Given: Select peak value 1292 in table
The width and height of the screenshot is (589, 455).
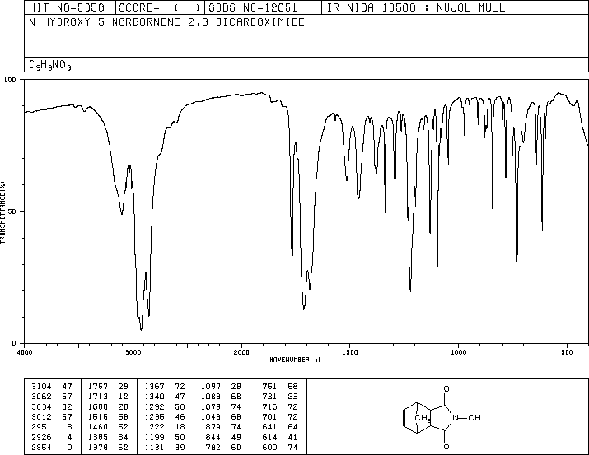Looking at the screenshot, I should click(154, 406).
